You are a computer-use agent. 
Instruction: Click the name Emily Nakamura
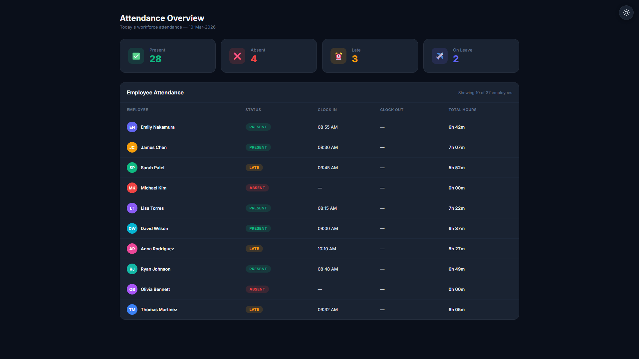tap(158, 127)
